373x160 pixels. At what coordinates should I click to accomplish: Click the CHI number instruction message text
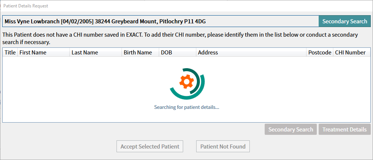[180, 39]
